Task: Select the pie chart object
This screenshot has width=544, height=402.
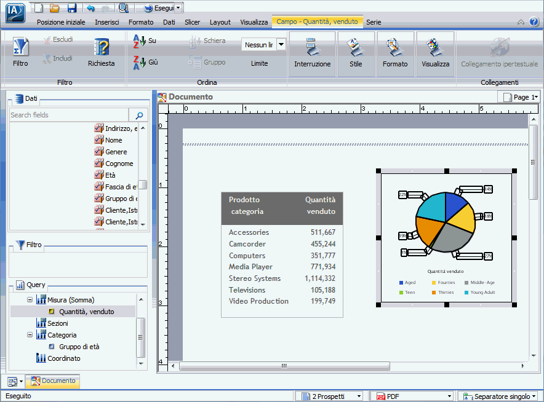Action: coord(446,238)
